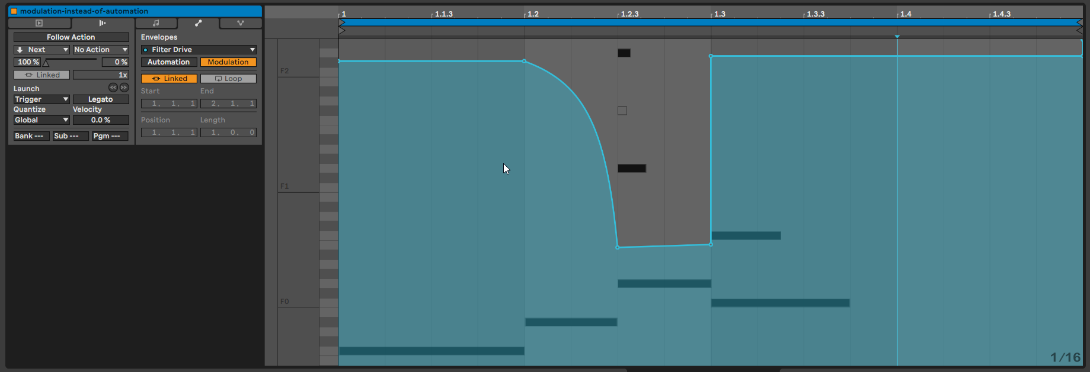The width and height of the screenshot is (1090, 372).
Task: Toggle the Linked envelope button
Action: (169, 79)
